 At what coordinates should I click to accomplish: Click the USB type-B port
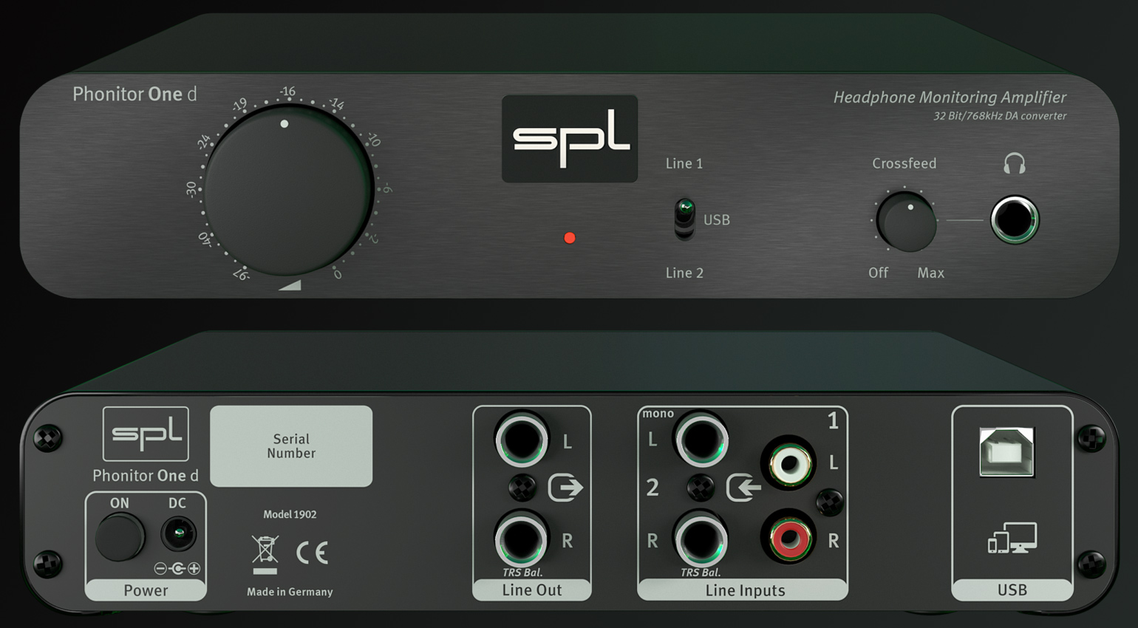(x=1006, y=451)
